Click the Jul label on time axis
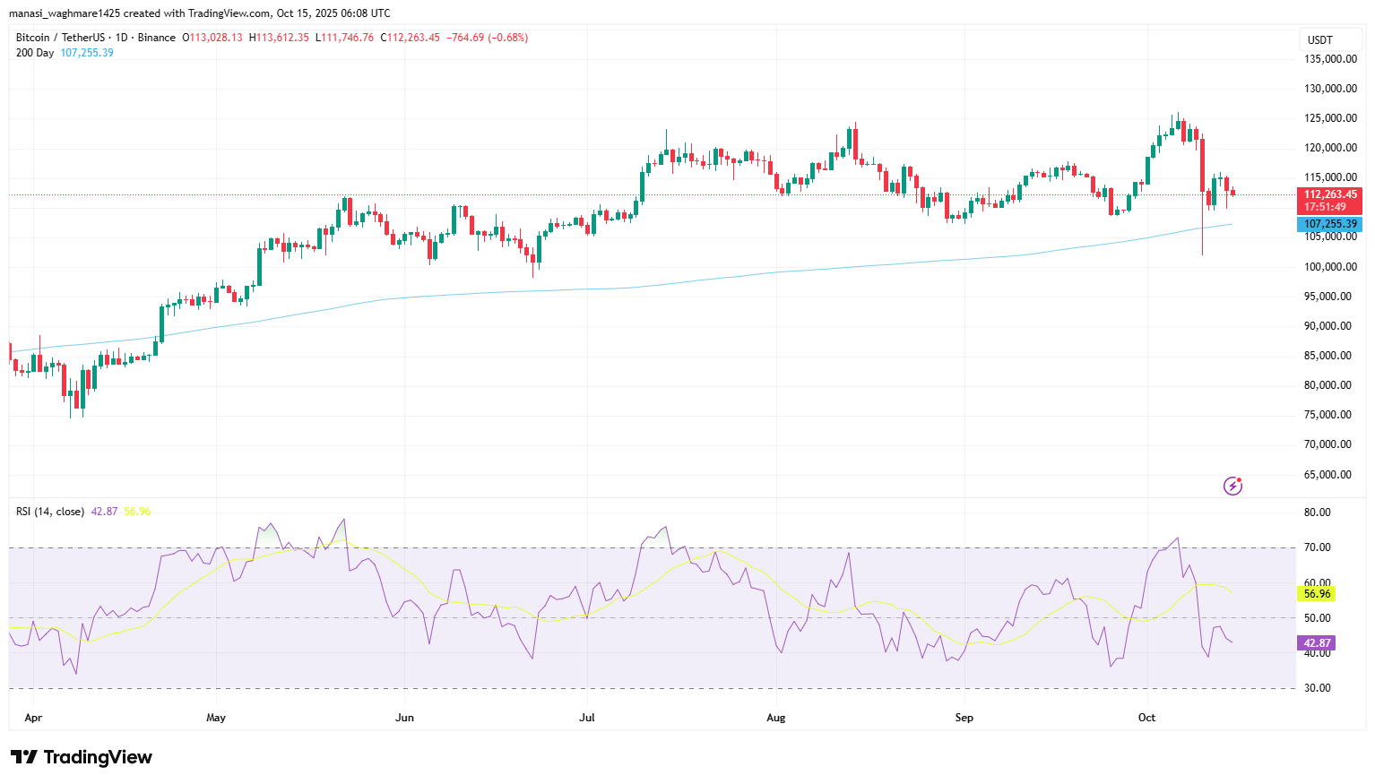This screenshot has width=1375, height=784. 587,718
